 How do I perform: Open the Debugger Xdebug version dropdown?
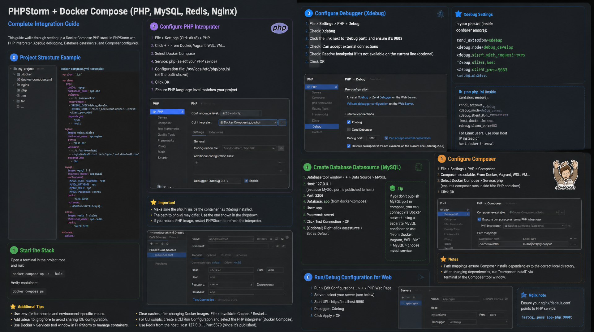click(x=226, y=181)
